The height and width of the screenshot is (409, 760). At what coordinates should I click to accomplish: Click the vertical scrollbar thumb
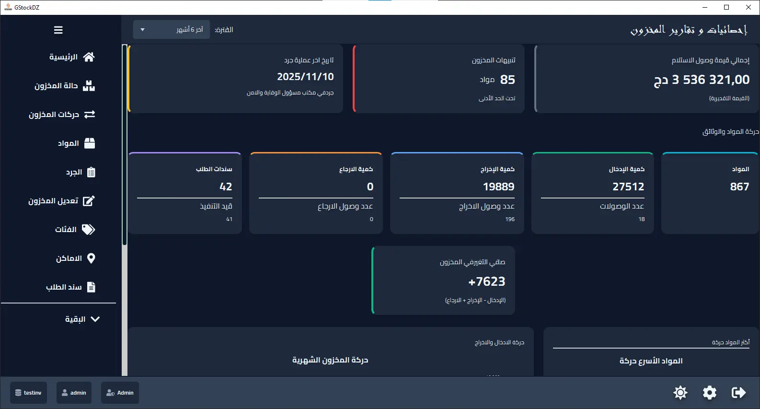pyautogui.click(x=125, y=145)
